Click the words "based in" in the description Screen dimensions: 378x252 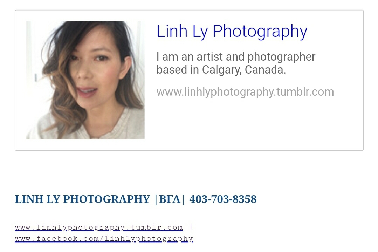point(178,70)
